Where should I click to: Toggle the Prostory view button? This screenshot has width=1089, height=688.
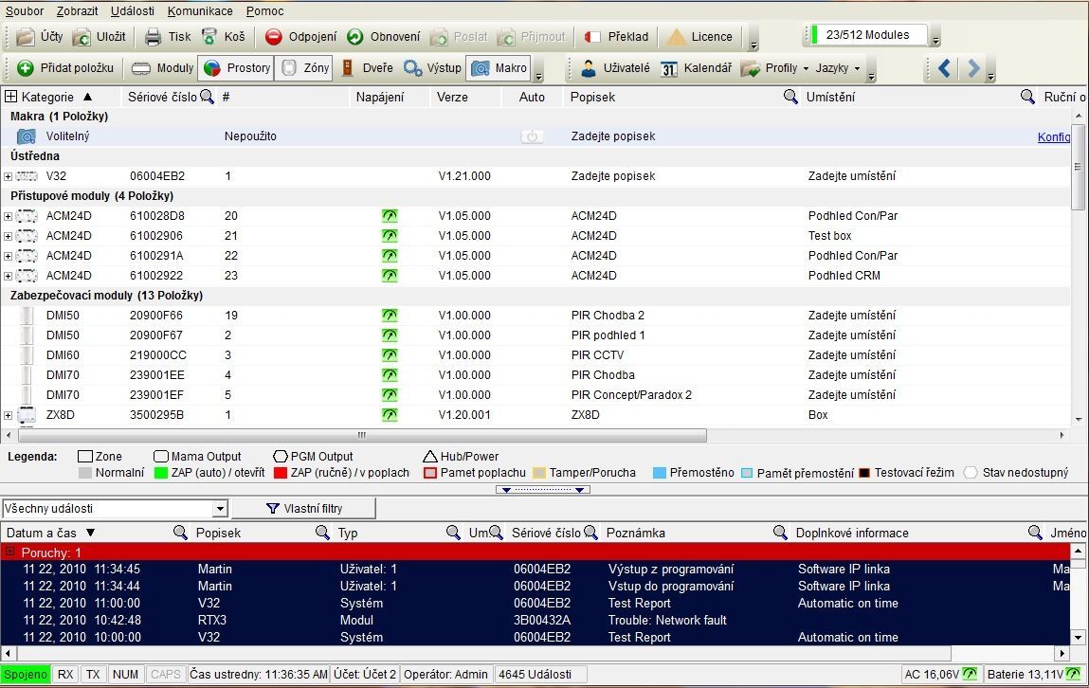pyautogui.click(x=236, y=68)
